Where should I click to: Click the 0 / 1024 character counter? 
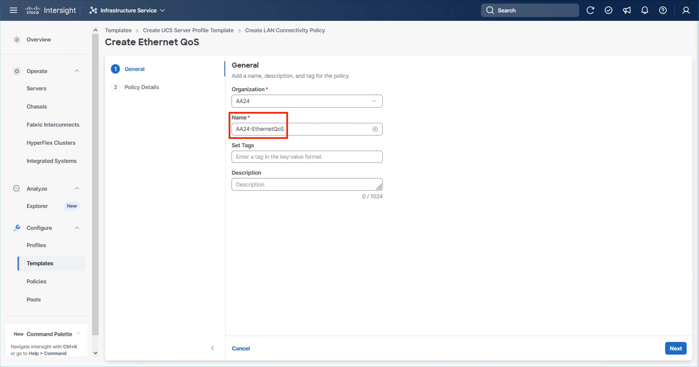pyautogui.click(x=372, y=196)
